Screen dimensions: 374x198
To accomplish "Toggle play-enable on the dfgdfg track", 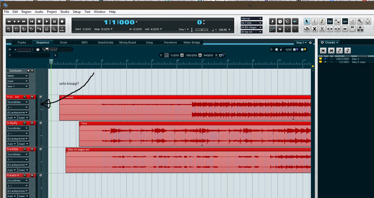I will (25, 123).
